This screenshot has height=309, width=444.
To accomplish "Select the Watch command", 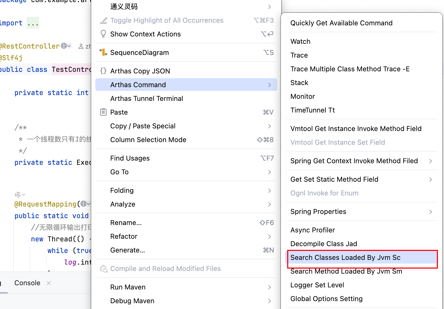I will 300,41.
